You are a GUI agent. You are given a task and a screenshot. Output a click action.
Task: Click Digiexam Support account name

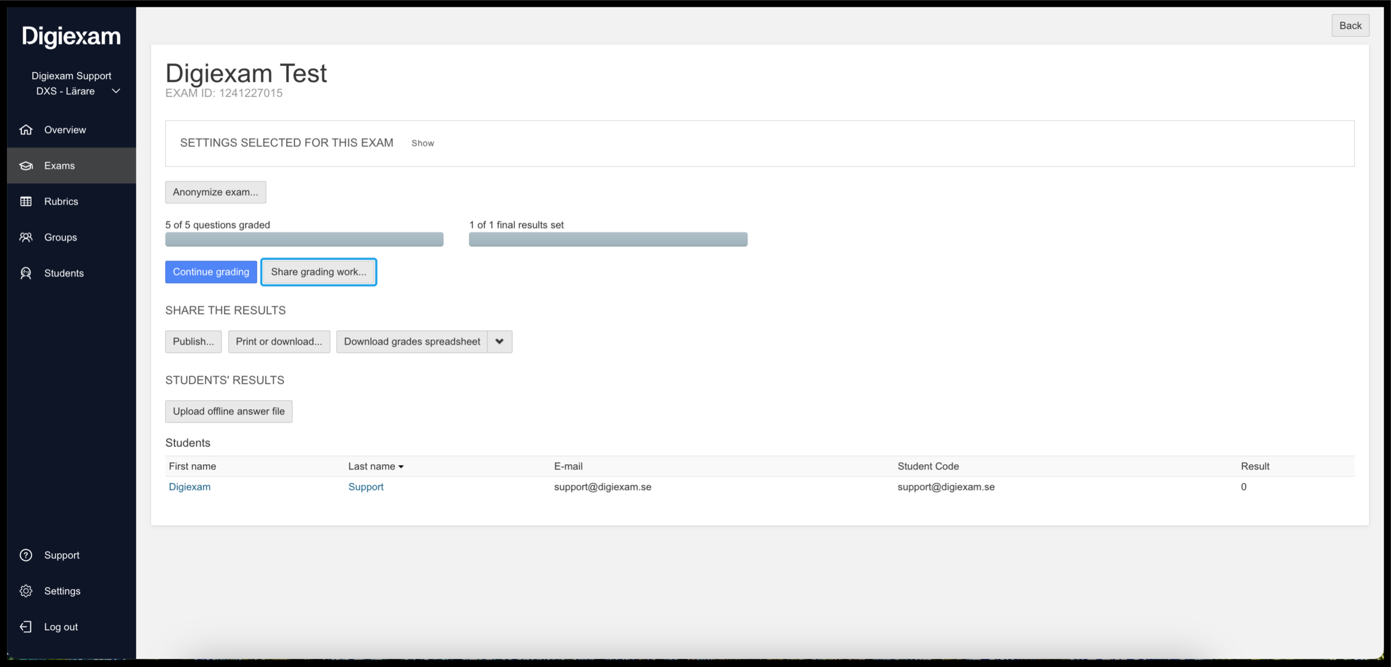point(71,76)
